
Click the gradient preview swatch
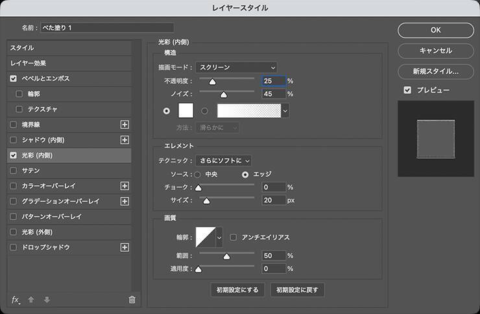(249, 111)
